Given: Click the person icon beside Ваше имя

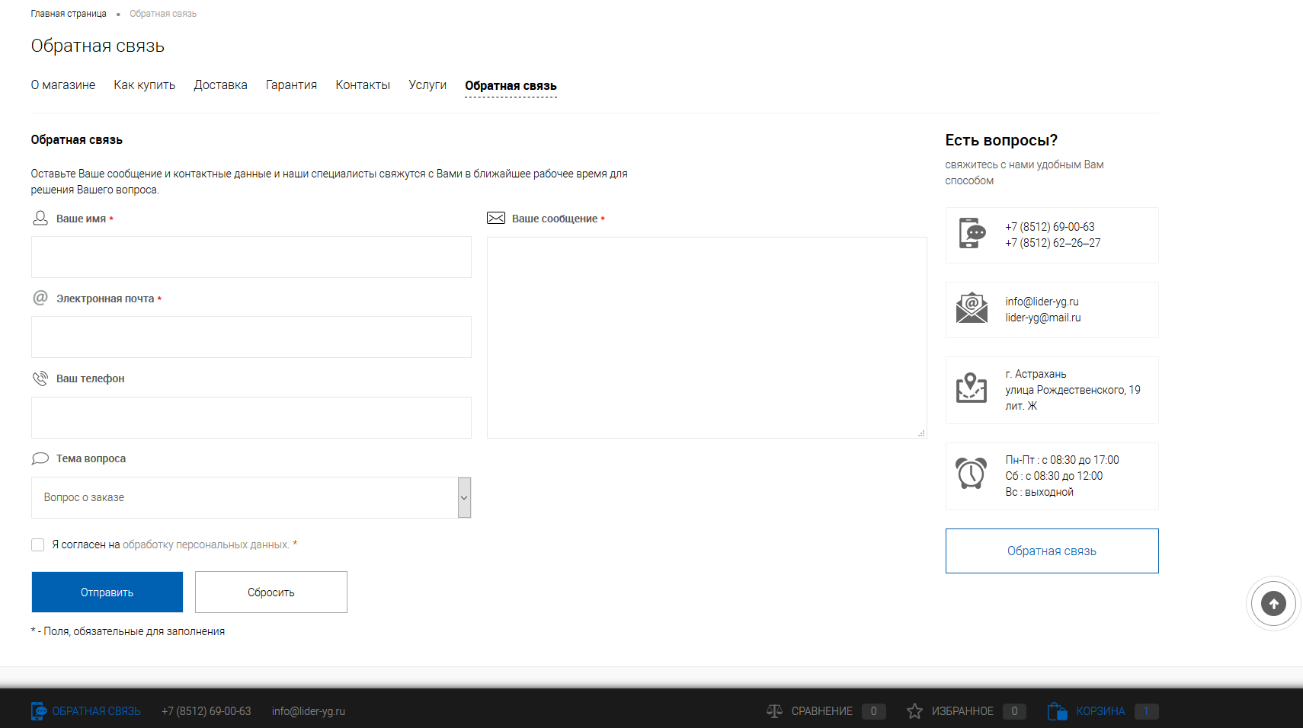Looking at the screenshot, I should pyautogui.click(x=40, y=219).
